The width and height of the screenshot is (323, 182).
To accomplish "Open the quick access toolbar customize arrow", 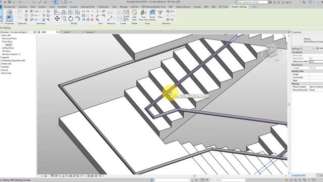I will coord(71,2).
